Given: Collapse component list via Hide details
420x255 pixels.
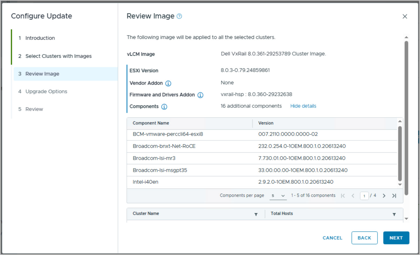Looking at the screenshot, I should [303, 106].
